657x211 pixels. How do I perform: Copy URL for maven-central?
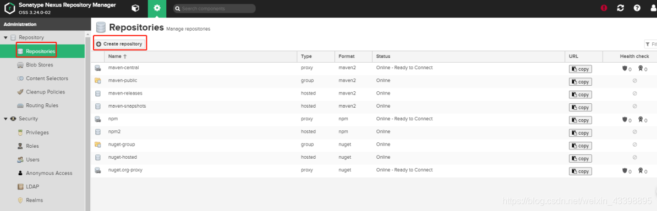click(x=581, y=69)
